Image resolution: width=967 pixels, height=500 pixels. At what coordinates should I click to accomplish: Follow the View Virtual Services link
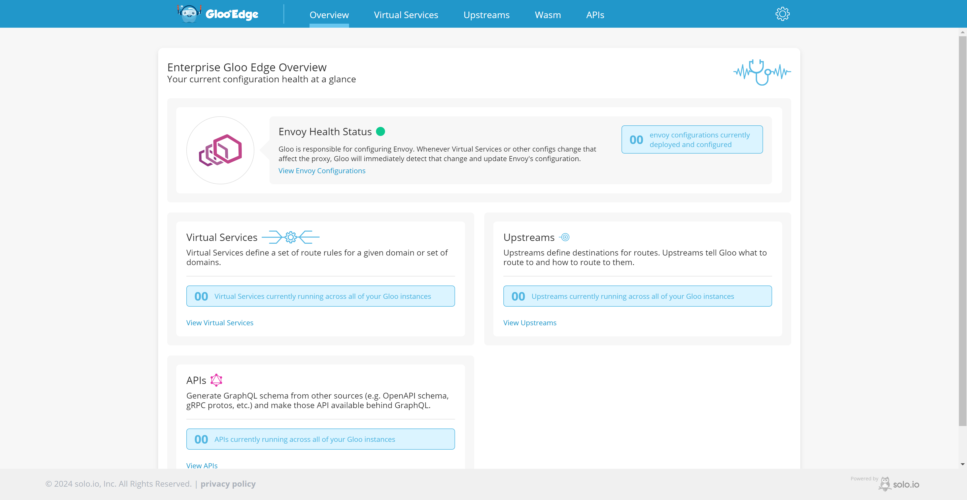click(x=220, y=323)
